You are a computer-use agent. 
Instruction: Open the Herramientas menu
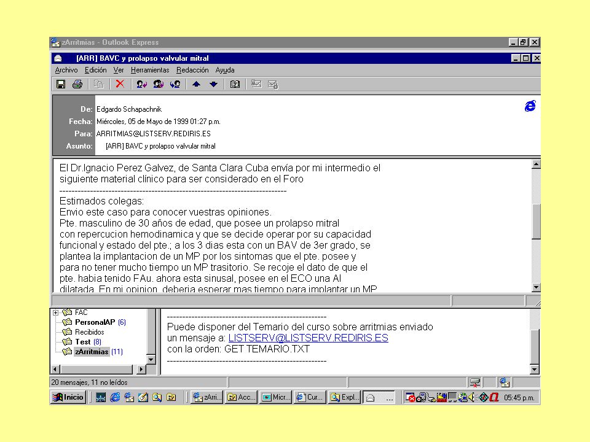[x=150, y=70]
